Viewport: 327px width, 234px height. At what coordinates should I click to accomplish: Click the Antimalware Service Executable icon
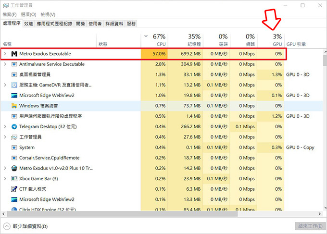coord(14,64)
